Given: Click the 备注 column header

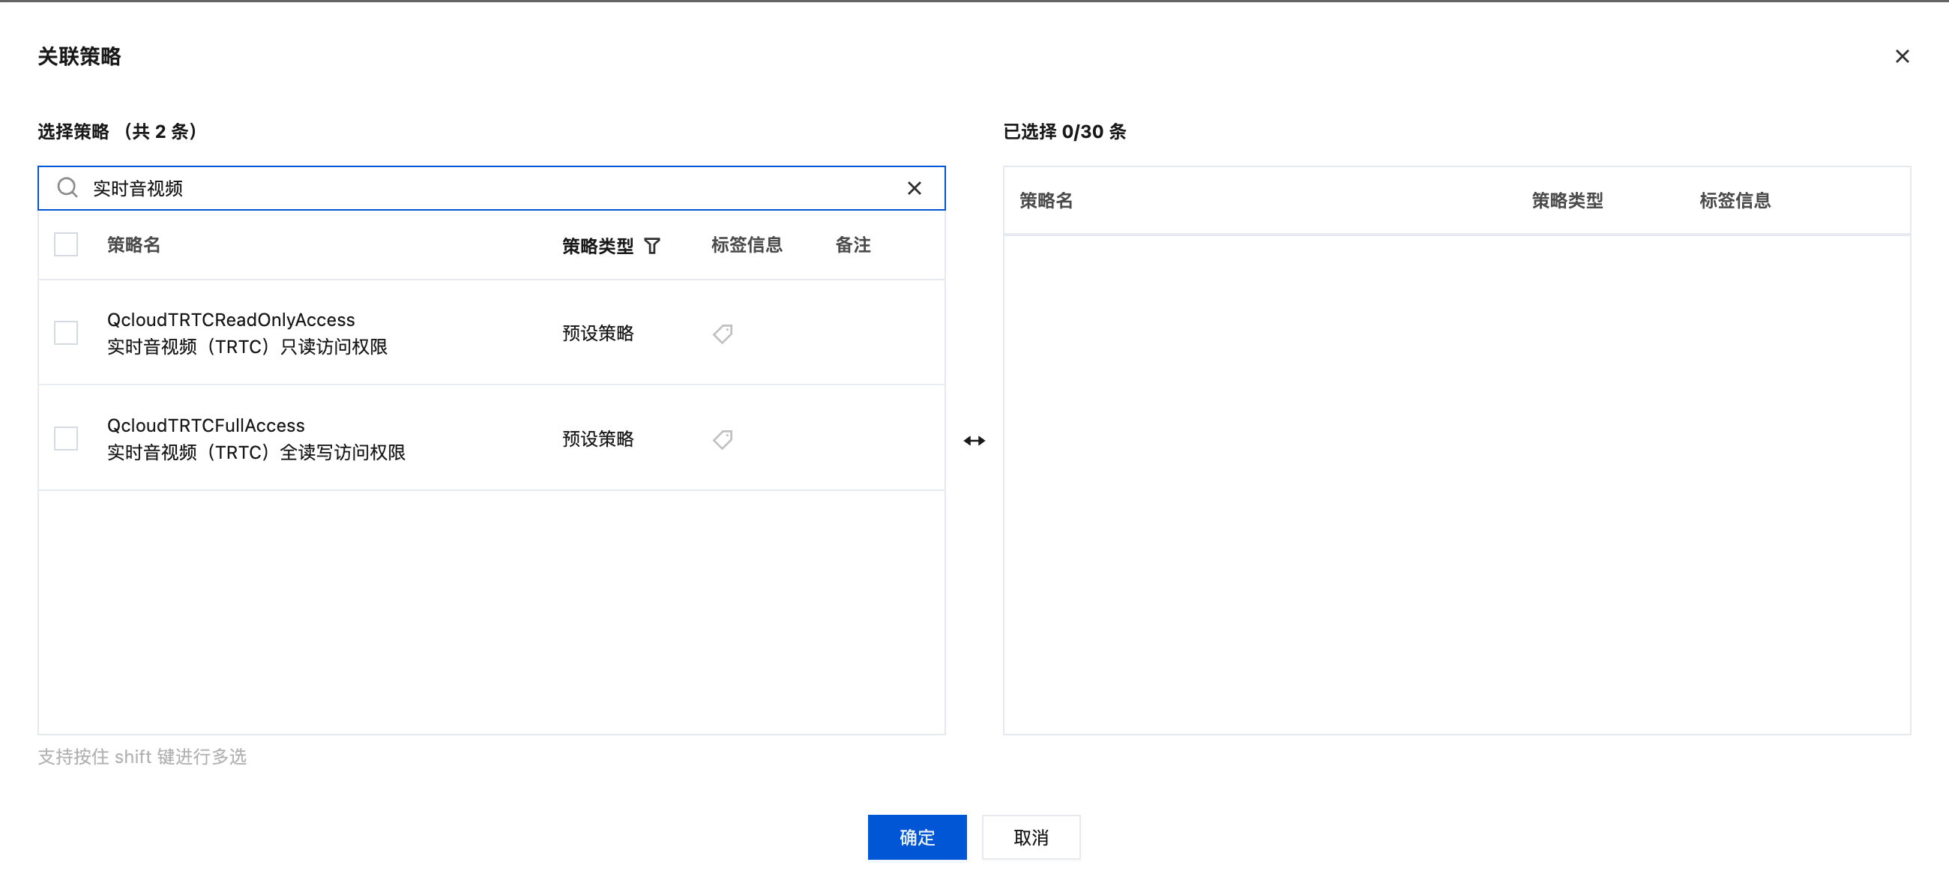Looking at the screenshot, I should click(853, 245).
